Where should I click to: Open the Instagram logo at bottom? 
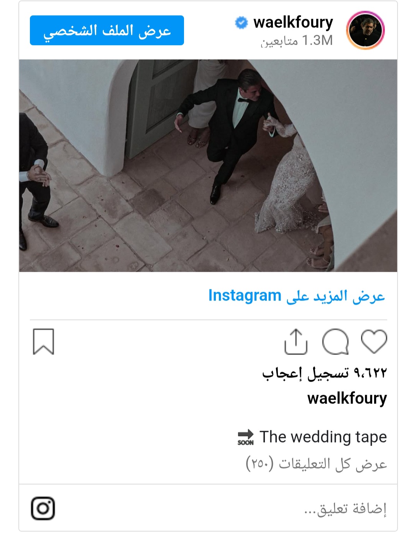click(43, 508)
